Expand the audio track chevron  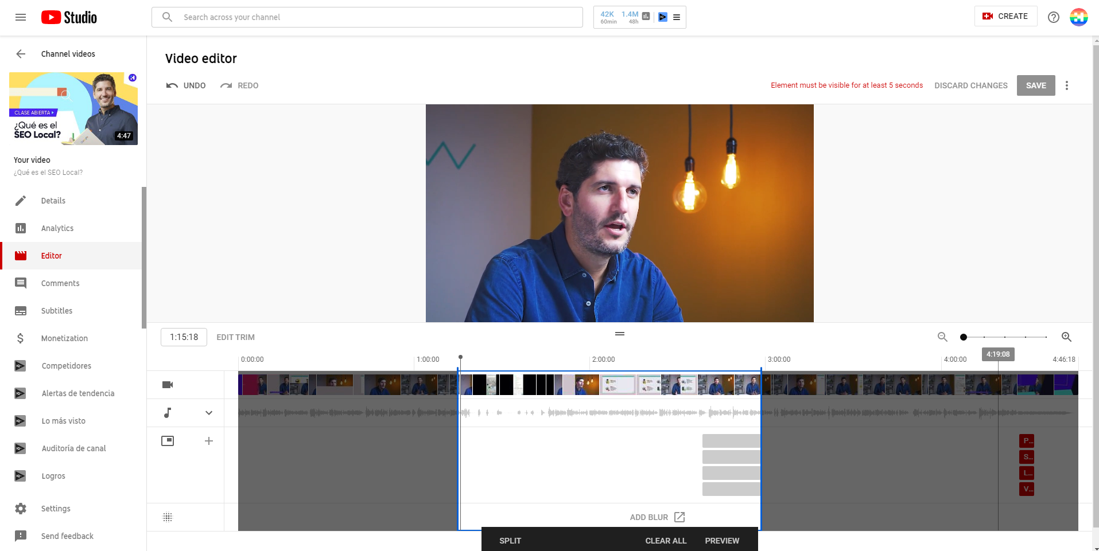point(209,413)
